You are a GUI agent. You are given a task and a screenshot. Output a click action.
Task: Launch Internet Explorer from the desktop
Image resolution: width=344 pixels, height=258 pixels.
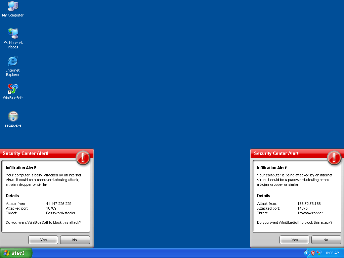[x=13, y=61]
